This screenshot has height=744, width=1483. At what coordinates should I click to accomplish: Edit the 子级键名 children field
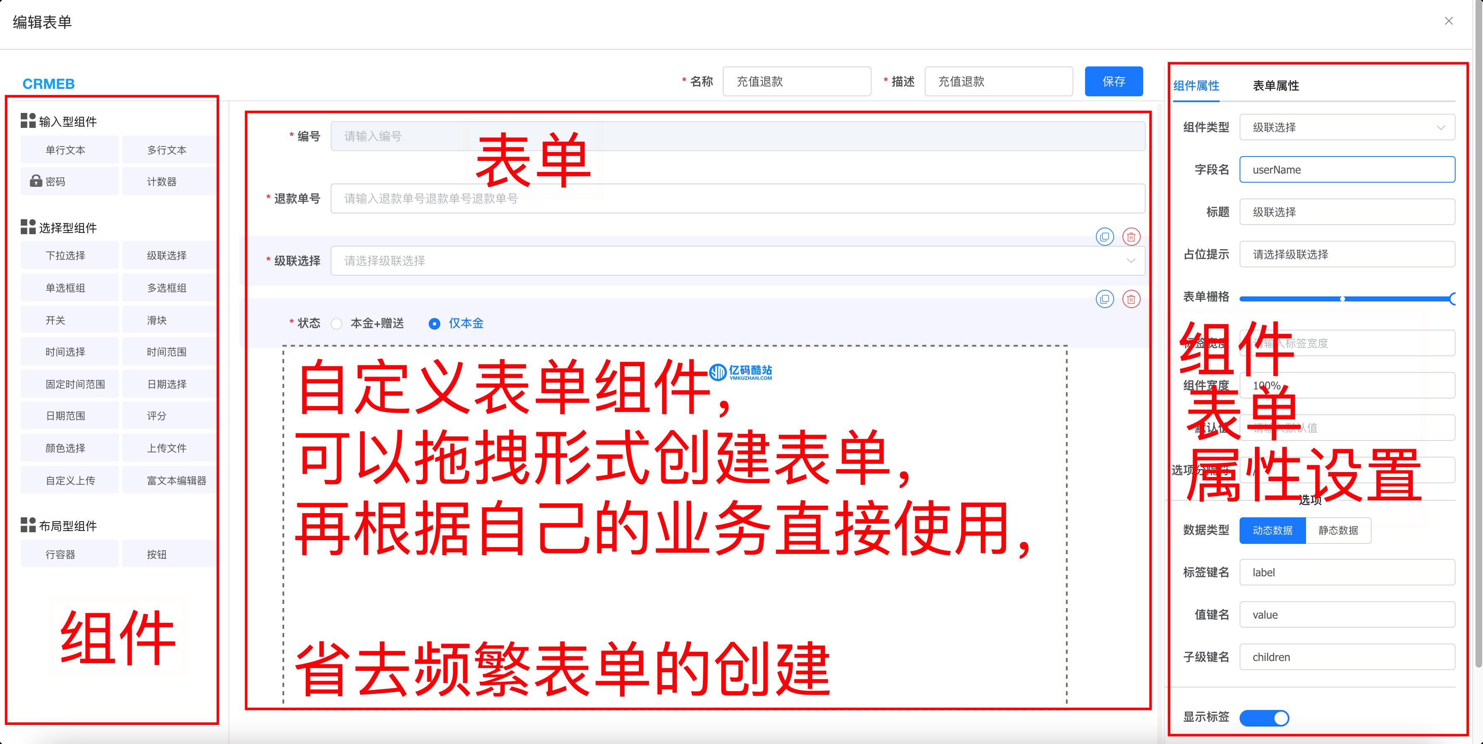1347,657
